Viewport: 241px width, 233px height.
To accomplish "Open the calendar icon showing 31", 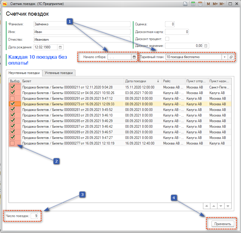I will (200, 4).
